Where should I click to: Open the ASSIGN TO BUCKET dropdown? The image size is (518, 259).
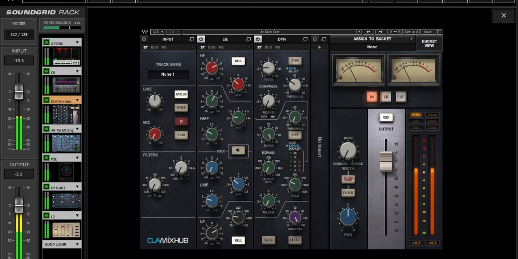point(372,39)
